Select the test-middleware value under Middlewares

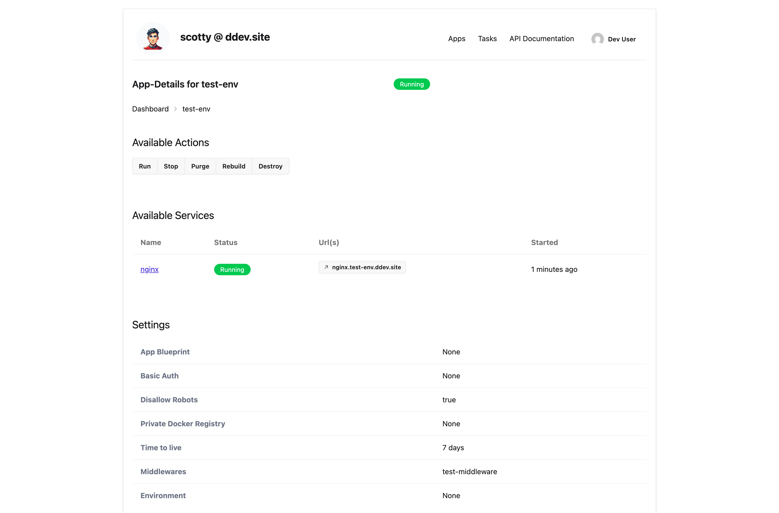point(470,471)
